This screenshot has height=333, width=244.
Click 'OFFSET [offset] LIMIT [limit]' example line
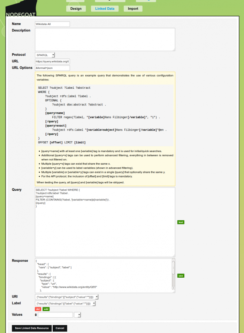pos(62,143)
